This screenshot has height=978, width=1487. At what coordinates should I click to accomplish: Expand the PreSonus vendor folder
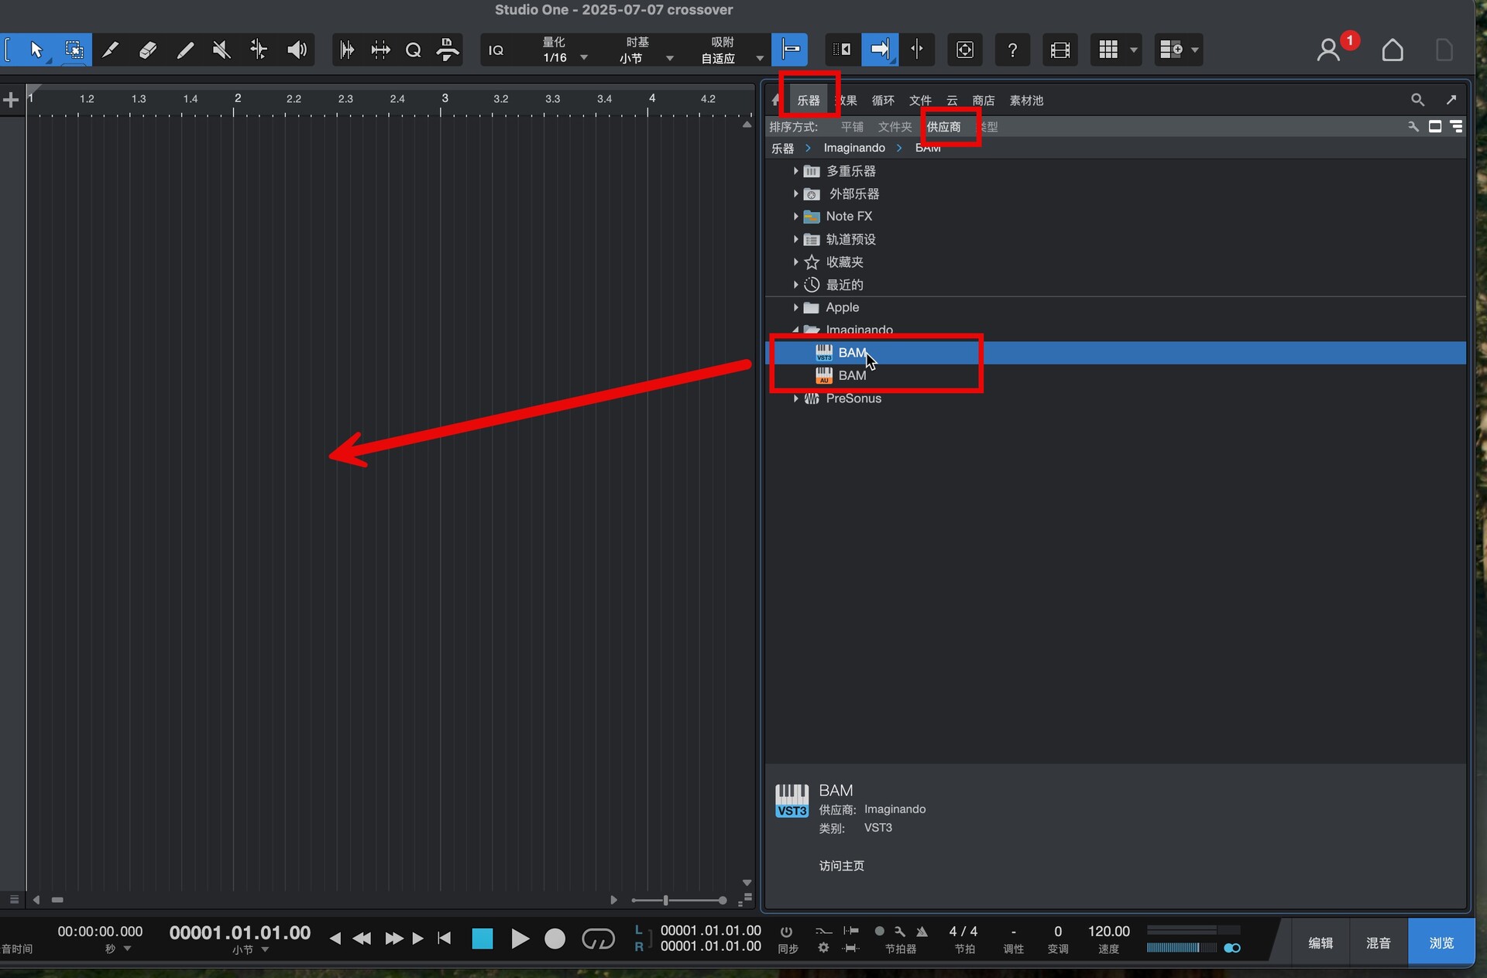click(x=795, y=398)
